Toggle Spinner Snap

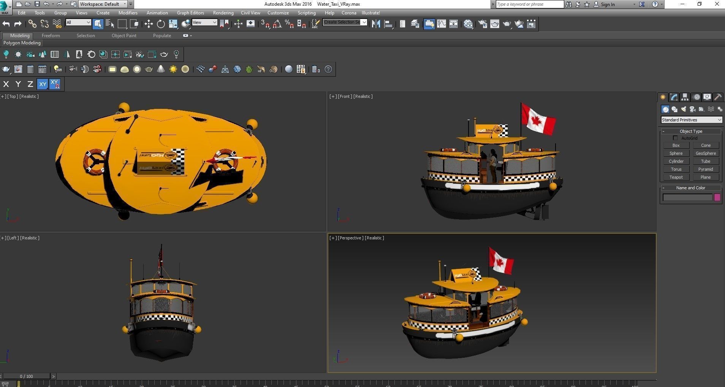point(302,24)
